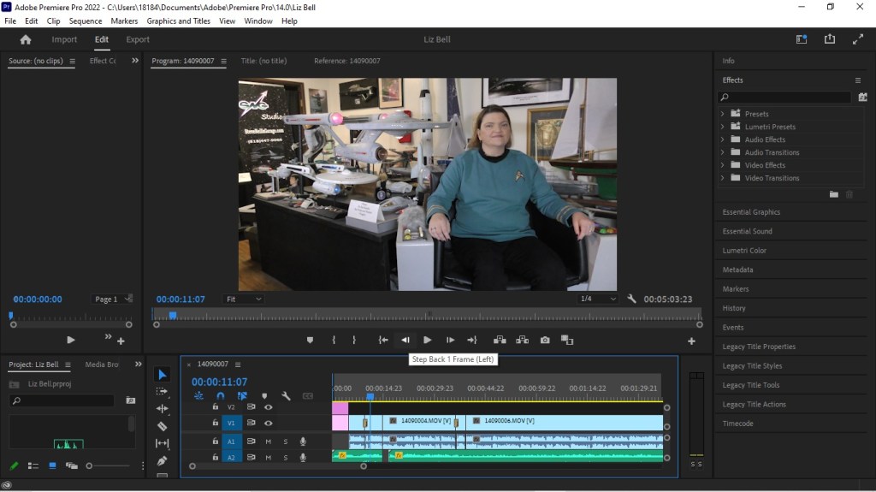The width and height of the screenshot is (876, 492).
Task: Select the Pen tool in toolbar
Action: tap(163, 460)
